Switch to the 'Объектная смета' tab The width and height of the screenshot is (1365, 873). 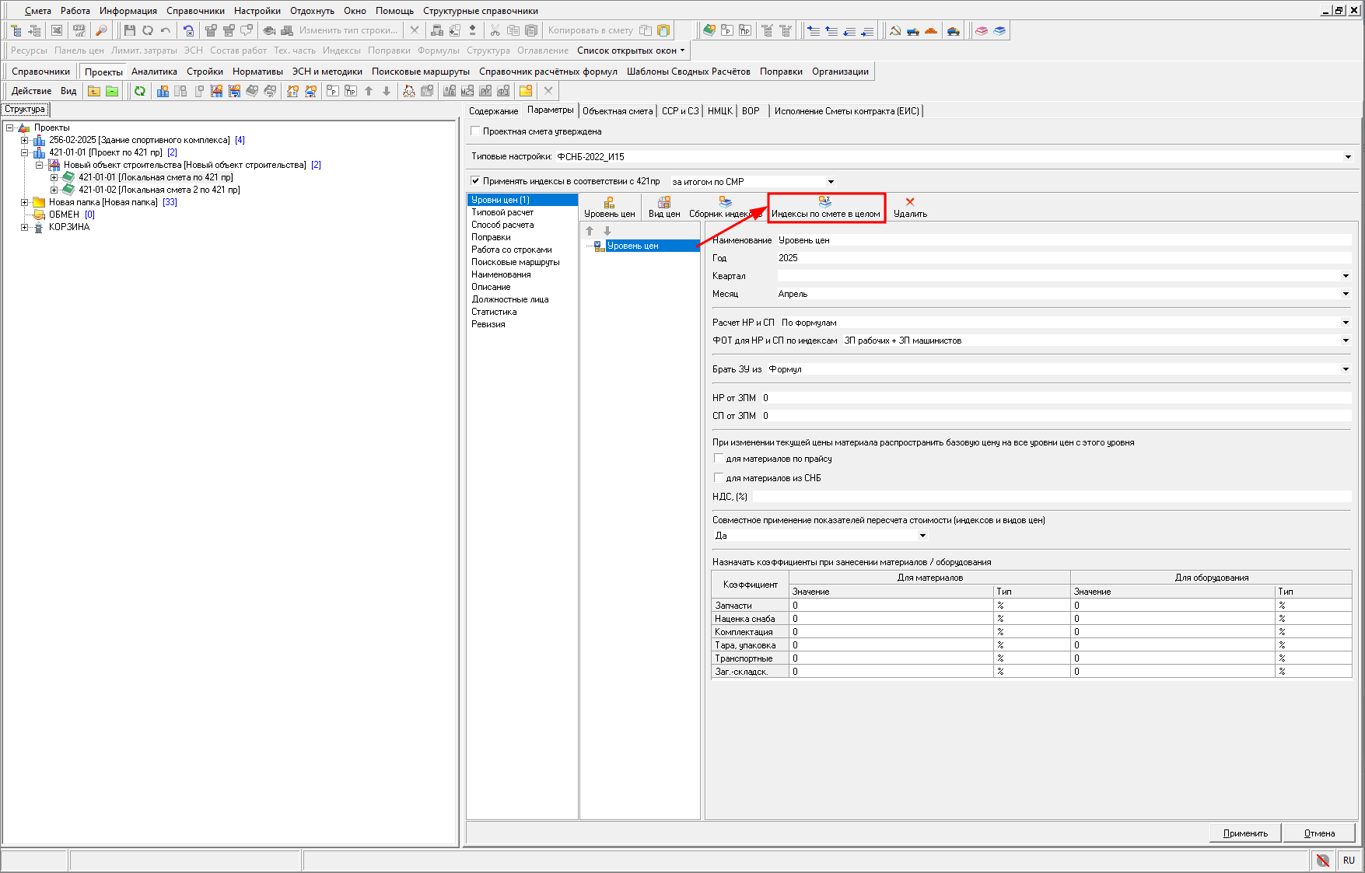coord(618,111)
